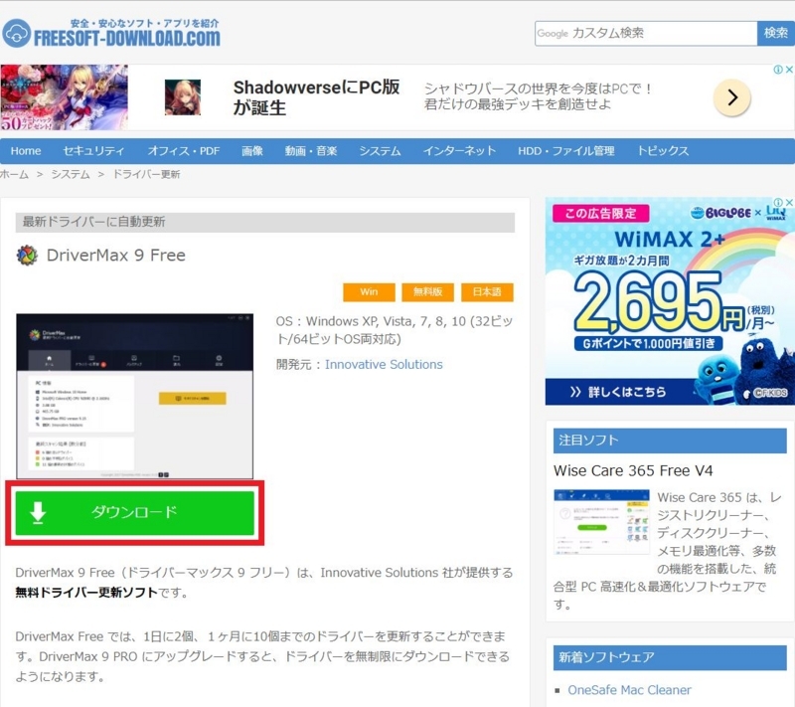Close the WiMAX sidebar ad with X
This screenshot has height=707, width=795.
789,202
